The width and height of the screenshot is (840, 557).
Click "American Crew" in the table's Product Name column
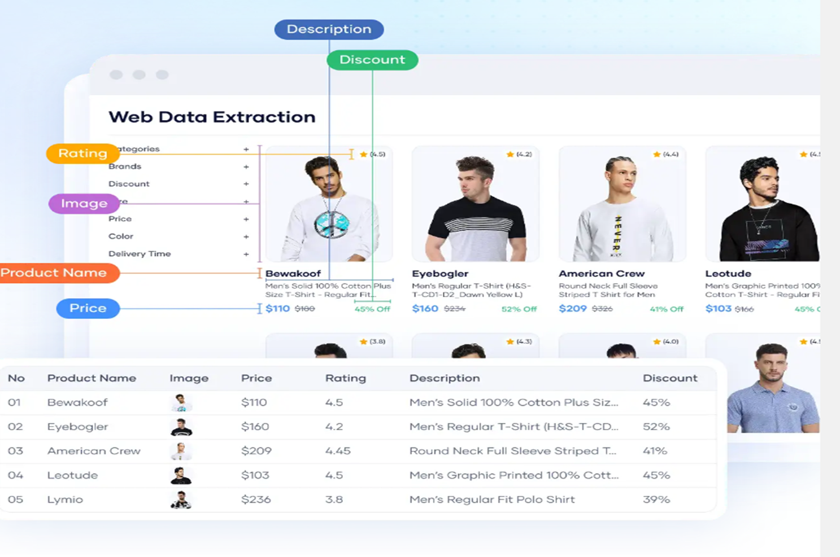coord(94,451)
